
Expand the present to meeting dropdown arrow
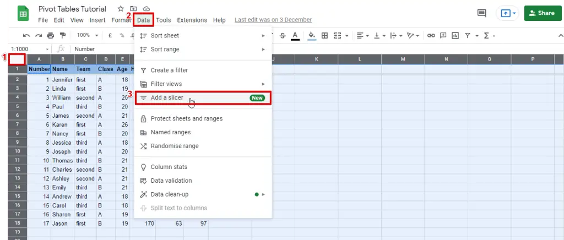point(514,13)
